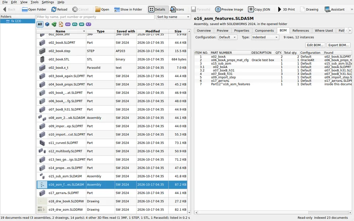This screenshot has height=221, width=354.
Task: Select the o11_curved.SLDPRT file row
Action: tap(112, 143)
